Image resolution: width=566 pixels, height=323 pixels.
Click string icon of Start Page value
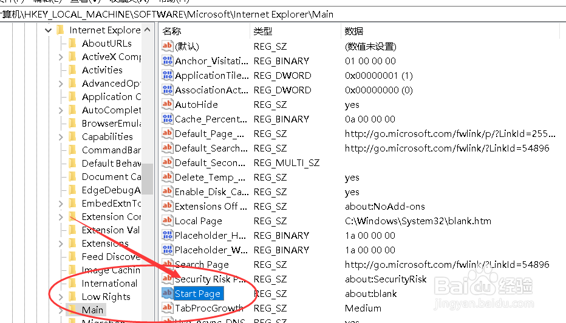point(167,293)
